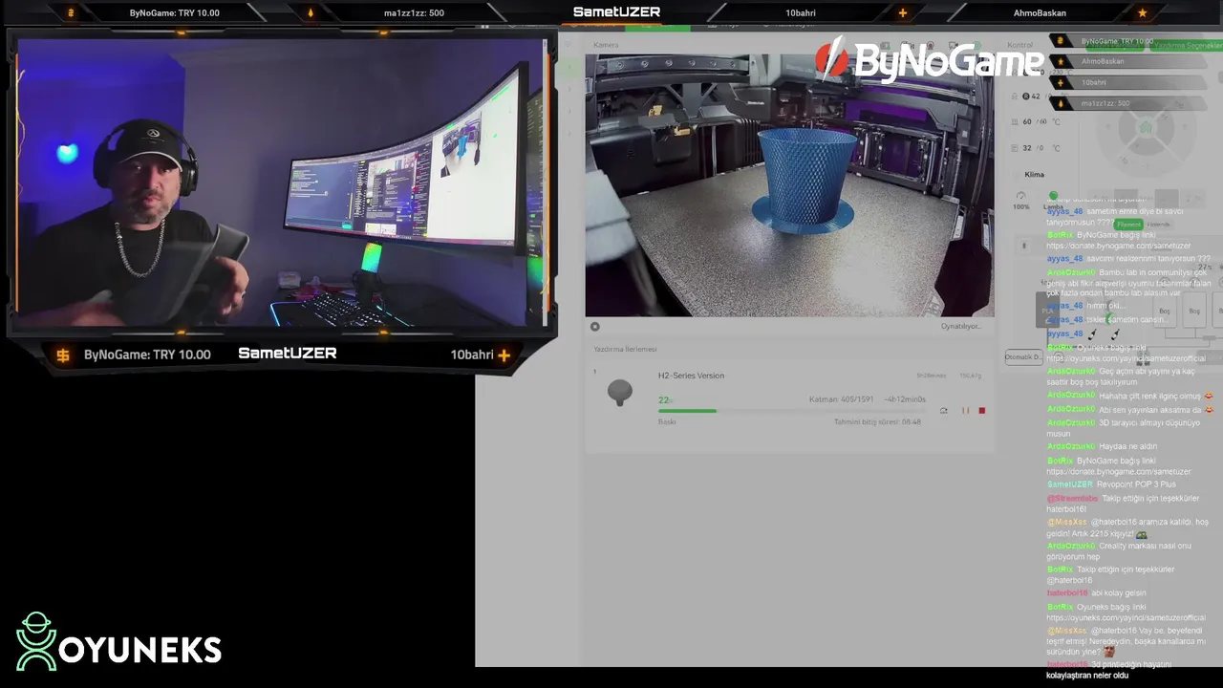Click the H2-Series Version job title

pyautogui.click(x=691, y=376)
